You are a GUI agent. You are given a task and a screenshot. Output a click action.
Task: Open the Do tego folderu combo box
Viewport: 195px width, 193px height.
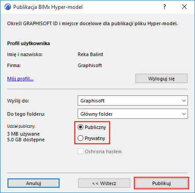click(133, 114)
